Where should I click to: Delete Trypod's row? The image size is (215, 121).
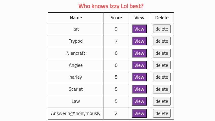tap(162, 41)
